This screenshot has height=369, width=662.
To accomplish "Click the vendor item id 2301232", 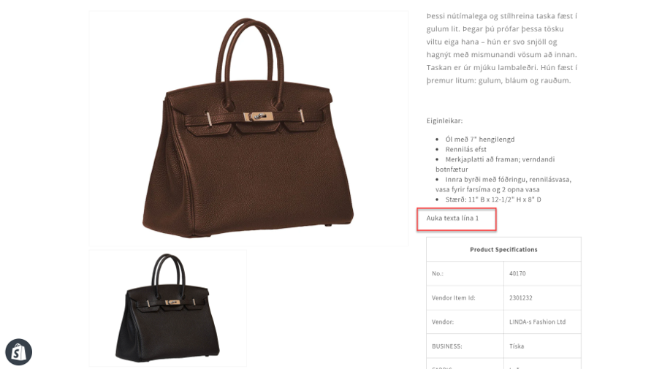I will click(520, 297).
